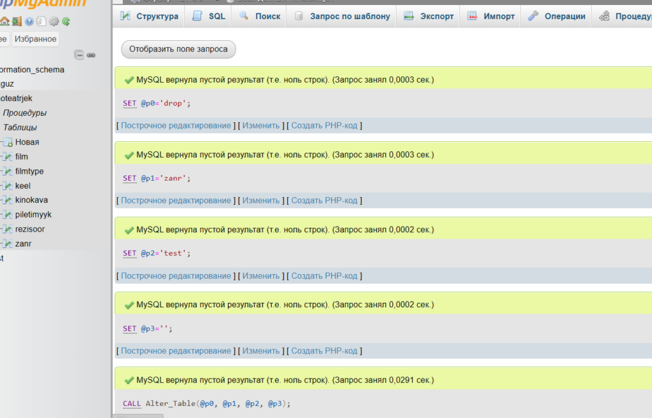Click the table icon next to filmtype
The width and height of the screenshot is (652, 418).
[x=8, y=171]
